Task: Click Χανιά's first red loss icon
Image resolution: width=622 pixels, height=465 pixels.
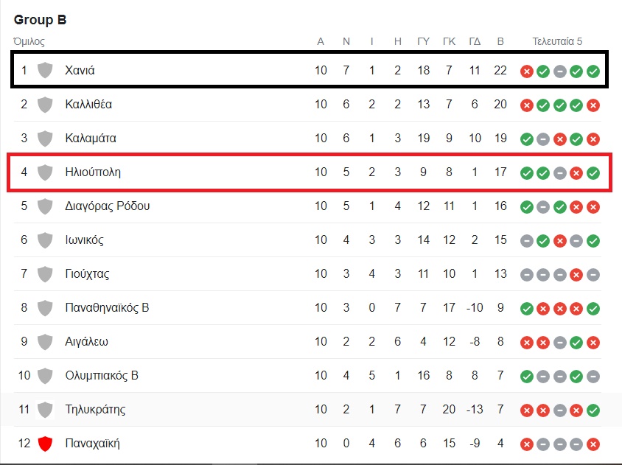Action: [x=526, y=71]
